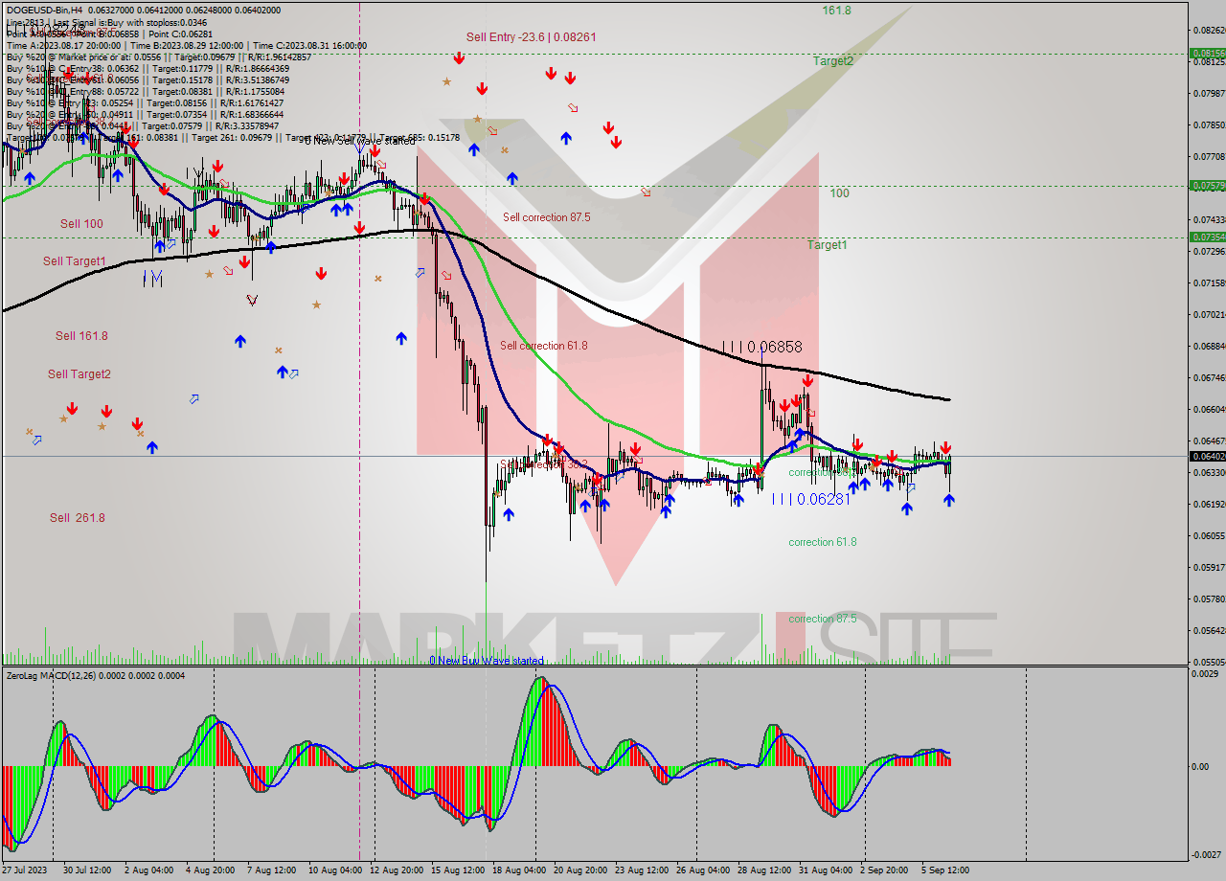This screenshot has height=881, width=1226.
Task: Click the '28 Aug 12:00' time label
Action: pyautogui.click(x=764, y=870)
